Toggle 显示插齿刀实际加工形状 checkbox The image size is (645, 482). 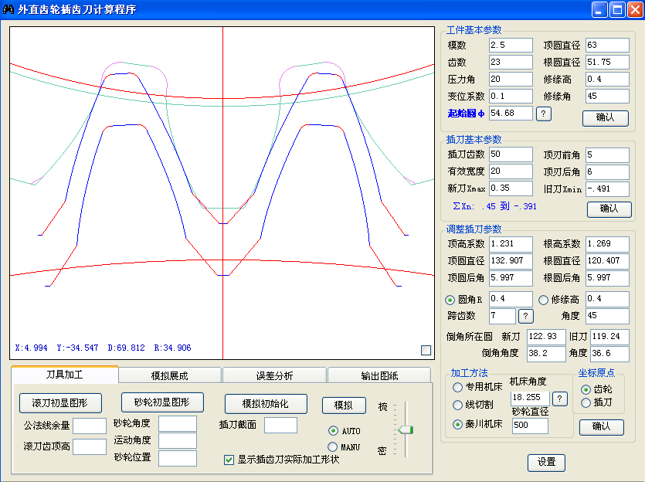pos(229,460)
